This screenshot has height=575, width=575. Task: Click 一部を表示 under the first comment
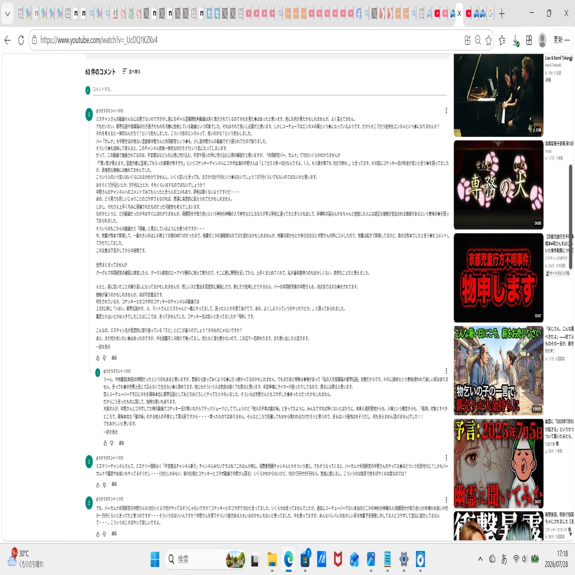click(103, 347)
